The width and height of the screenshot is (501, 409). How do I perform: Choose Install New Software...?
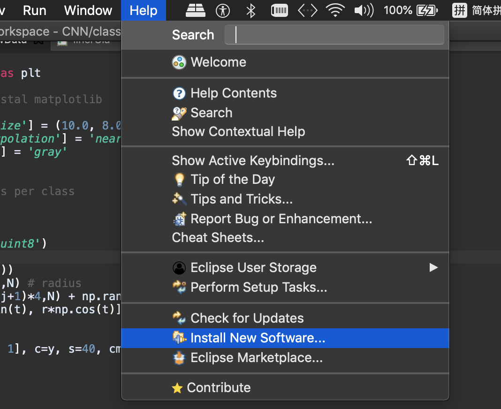[285, 338]
